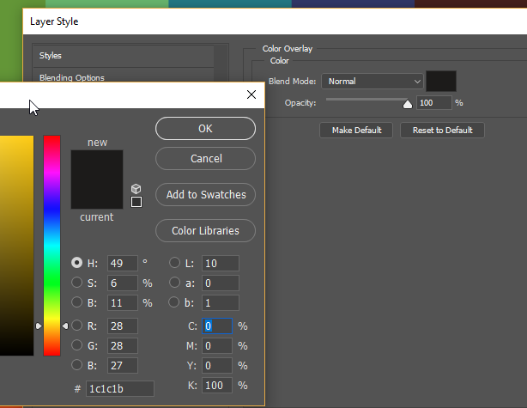
Task: Click the G value field
Action: coord(123,346)
